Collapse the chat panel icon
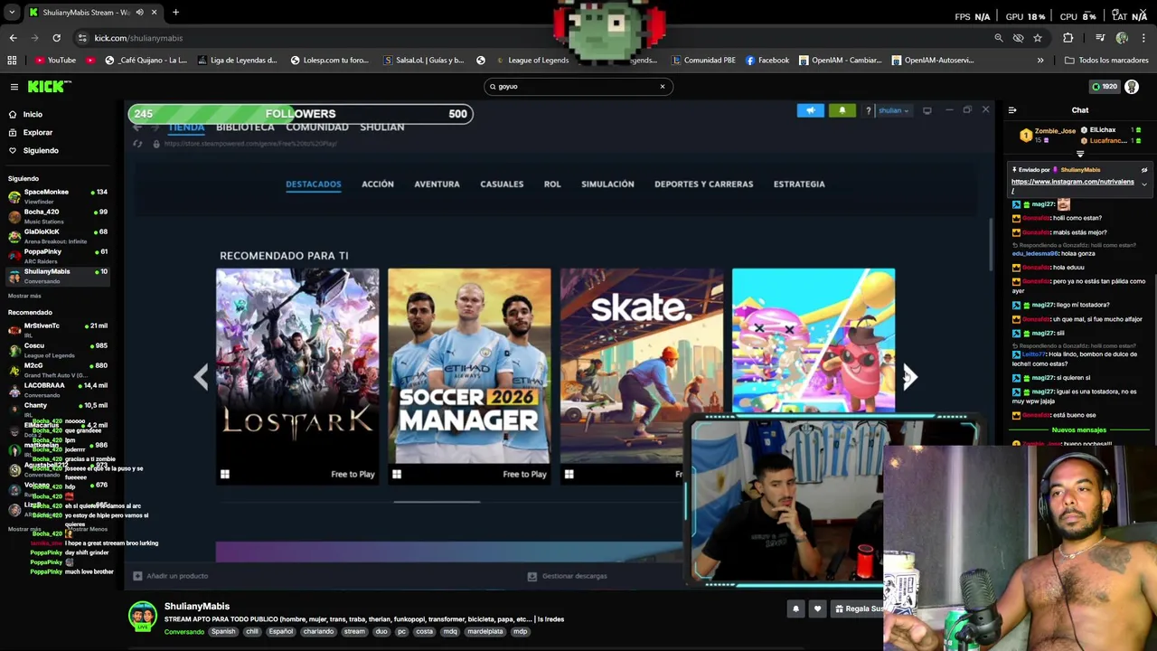Screen dimensions: 1157x651 [1012, 110]
